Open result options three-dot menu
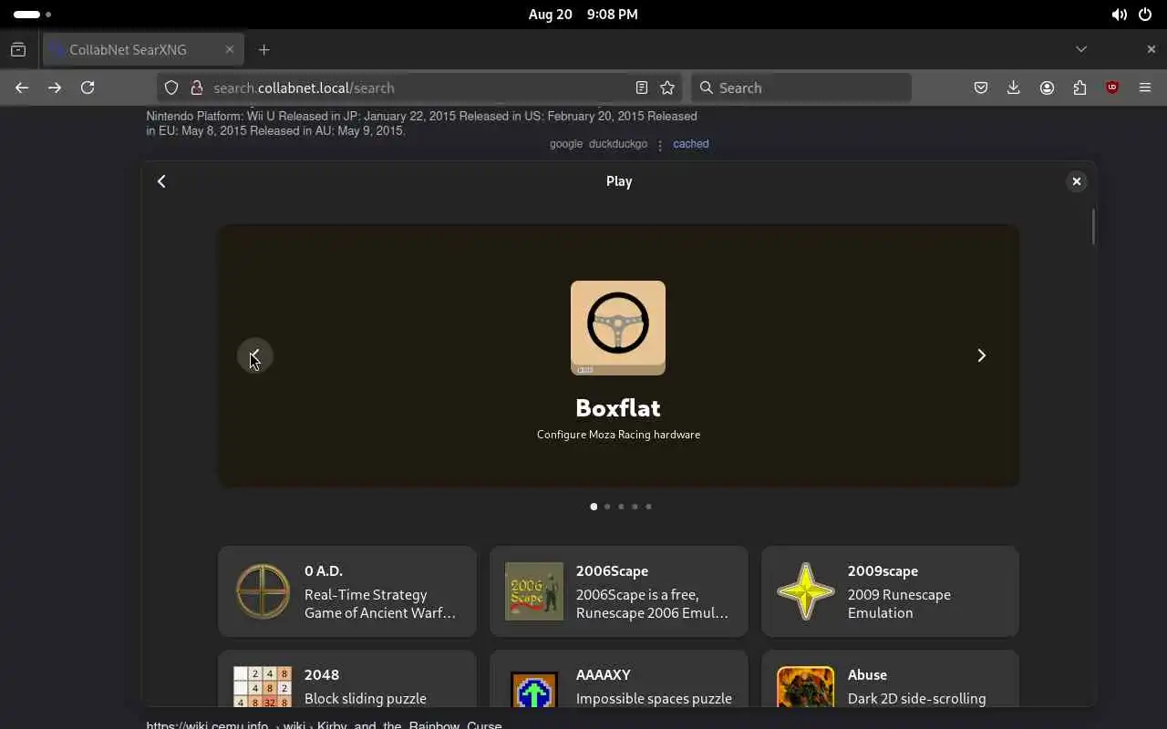Screen dimensions: 1167x729 click(x=660, y=145)
